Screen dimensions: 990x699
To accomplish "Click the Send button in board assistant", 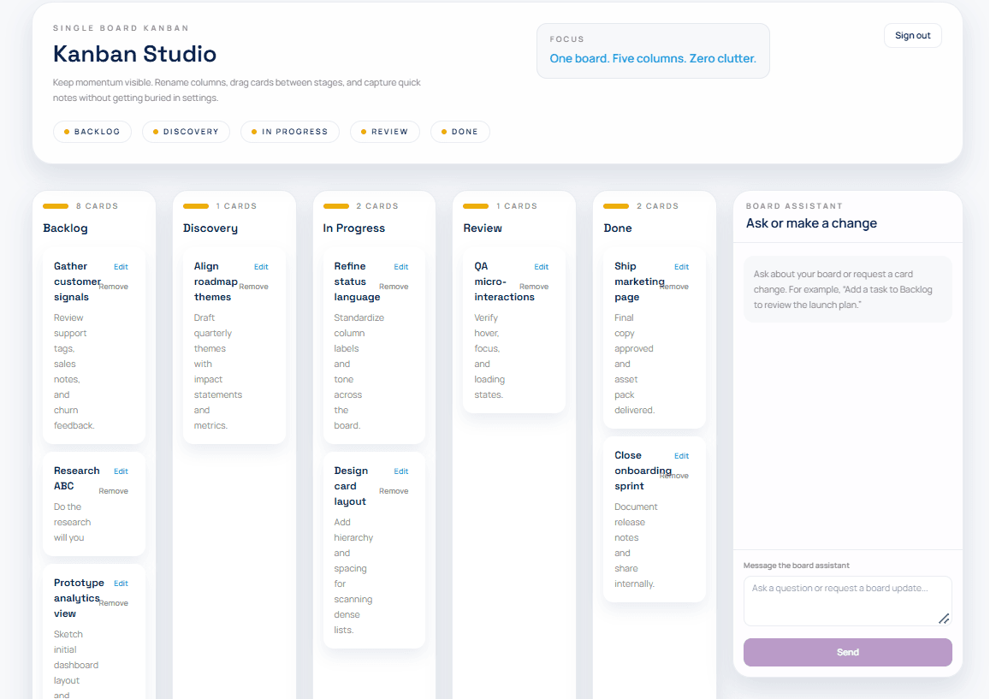I will pyautogui.click(x=847, y=652).
